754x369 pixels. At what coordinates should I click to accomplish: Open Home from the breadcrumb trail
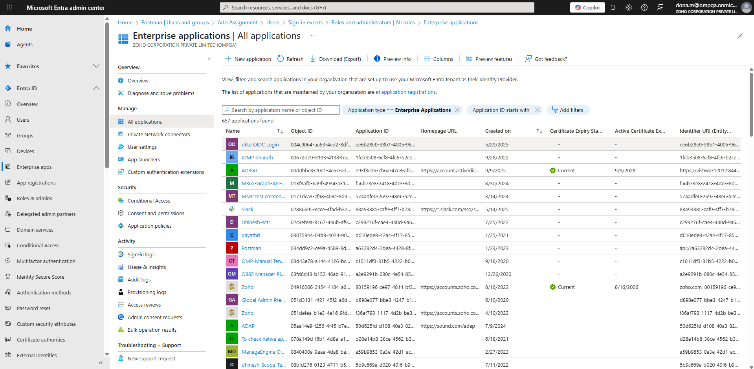click(125, 22)
